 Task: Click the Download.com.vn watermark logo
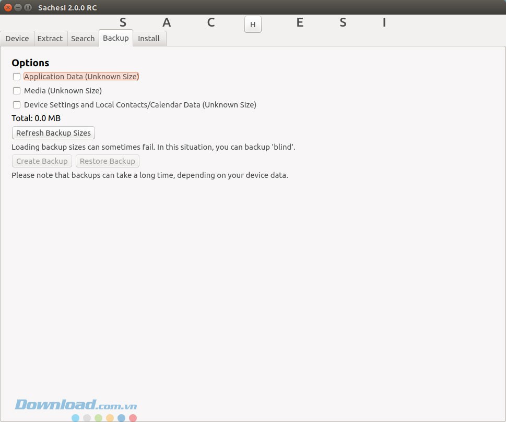pos(76,405)
